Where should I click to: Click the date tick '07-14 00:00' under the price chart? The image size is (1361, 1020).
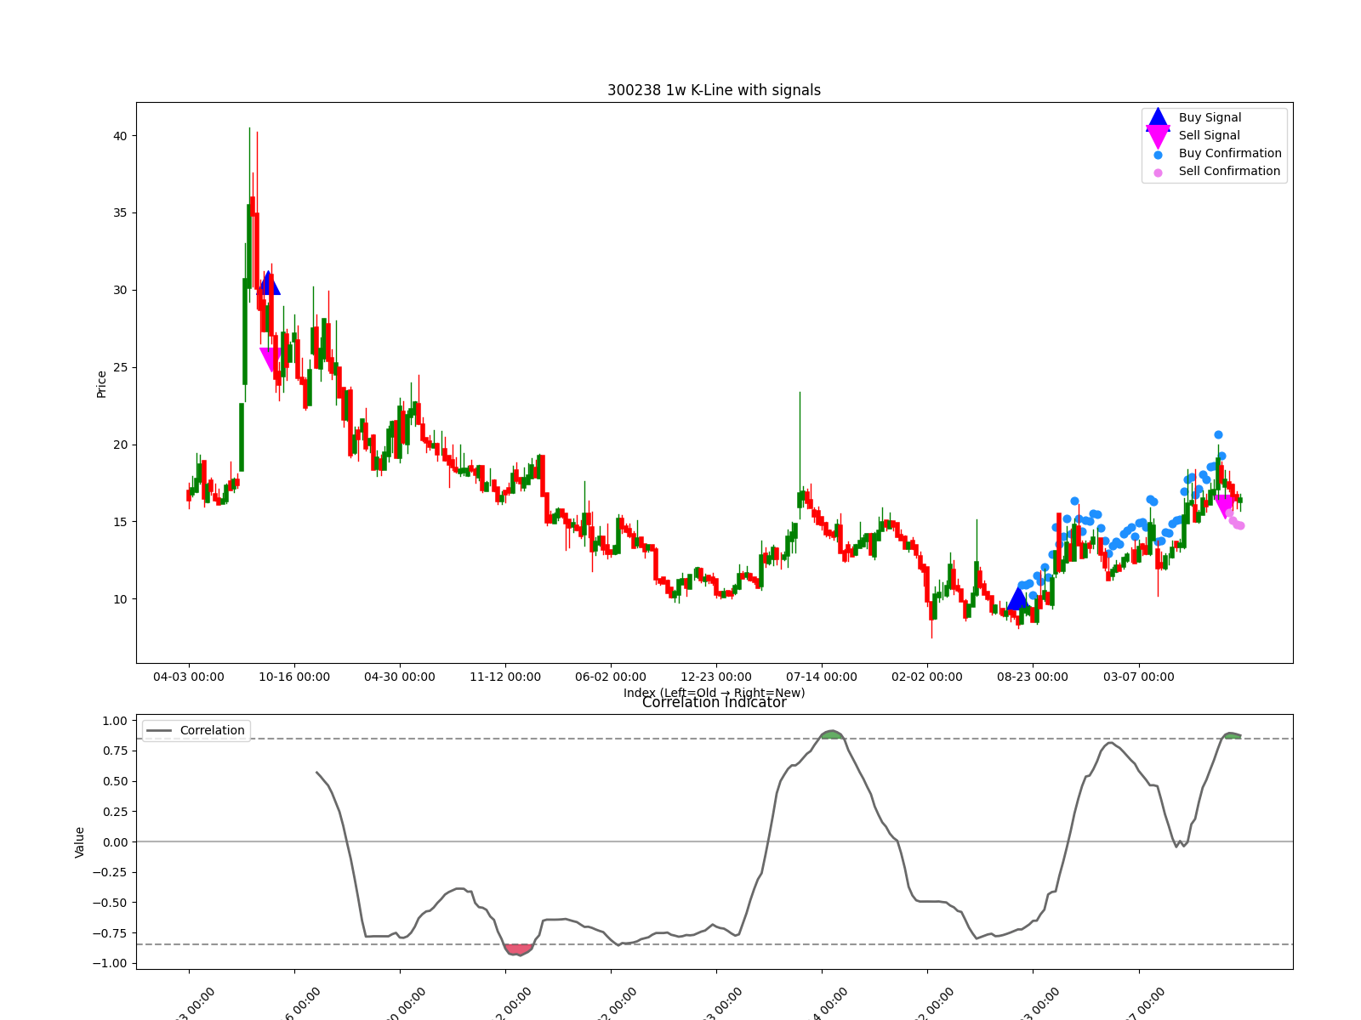pos(822,677)
